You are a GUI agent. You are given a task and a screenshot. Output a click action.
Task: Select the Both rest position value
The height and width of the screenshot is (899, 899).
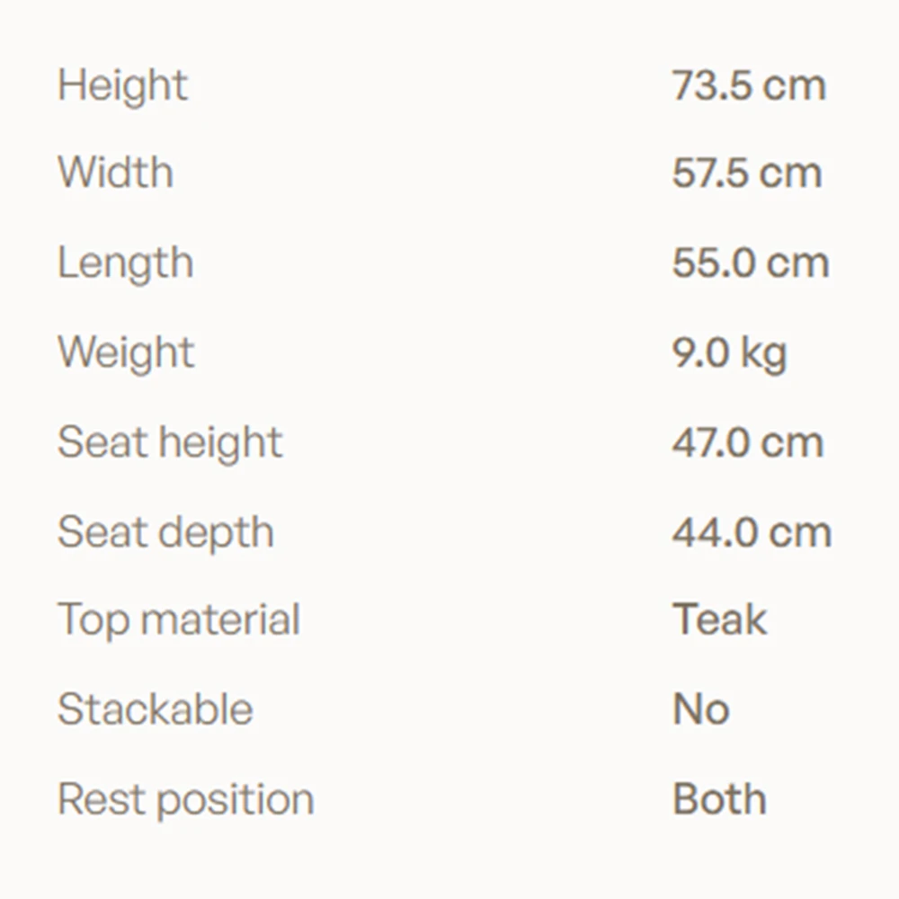[x=719, y=798]
